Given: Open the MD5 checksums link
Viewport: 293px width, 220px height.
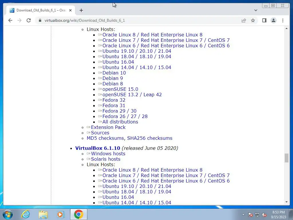Looking at the screenshot, I should (x=105, y=138).
